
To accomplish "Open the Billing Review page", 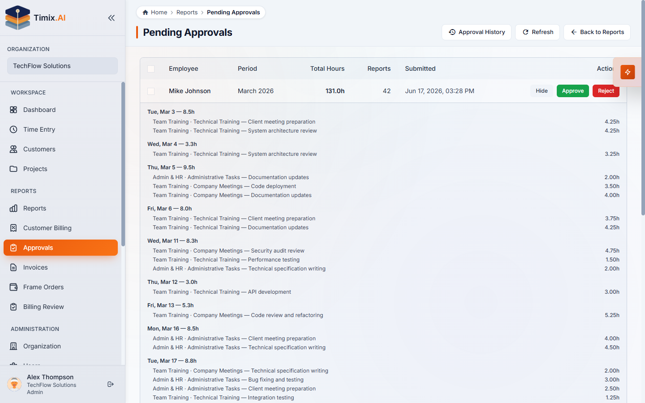I will click(60, 307).
